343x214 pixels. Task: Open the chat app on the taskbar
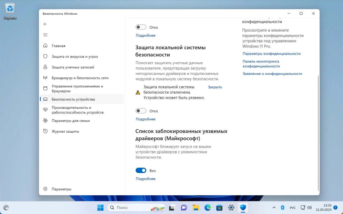click(x=184, y=208)
